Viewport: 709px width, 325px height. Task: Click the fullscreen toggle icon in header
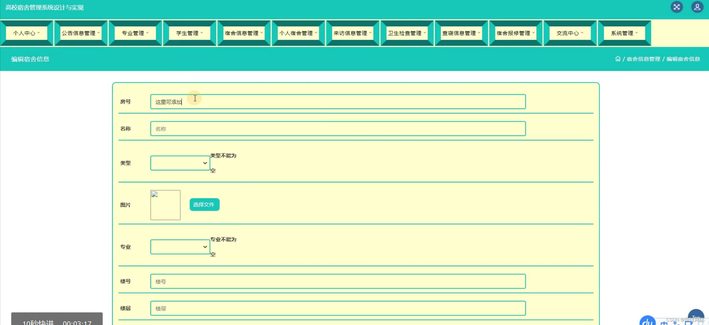click(x=676, y=7)
